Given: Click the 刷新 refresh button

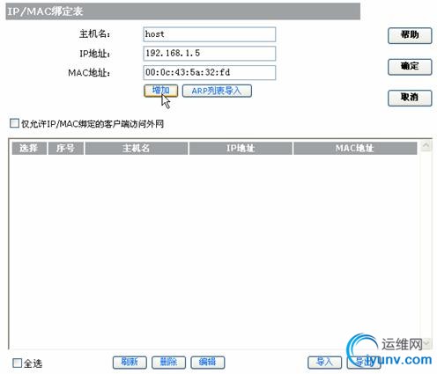Looking at the screenshot, I should point(130,363).
